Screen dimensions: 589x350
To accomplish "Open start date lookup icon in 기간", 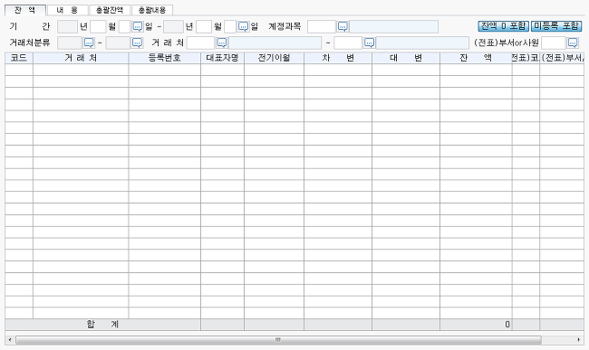I will pyautogui.click(x=138, y=26).
